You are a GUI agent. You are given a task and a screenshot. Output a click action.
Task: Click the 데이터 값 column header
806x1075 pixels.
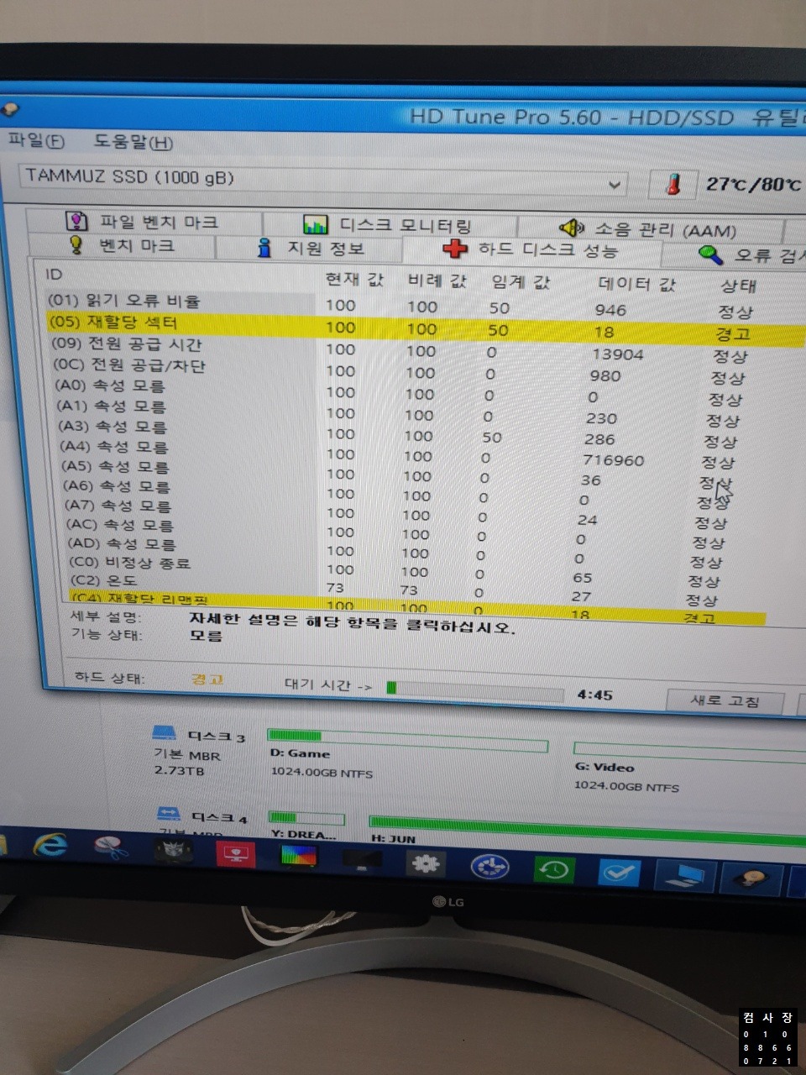pos(637,283)
